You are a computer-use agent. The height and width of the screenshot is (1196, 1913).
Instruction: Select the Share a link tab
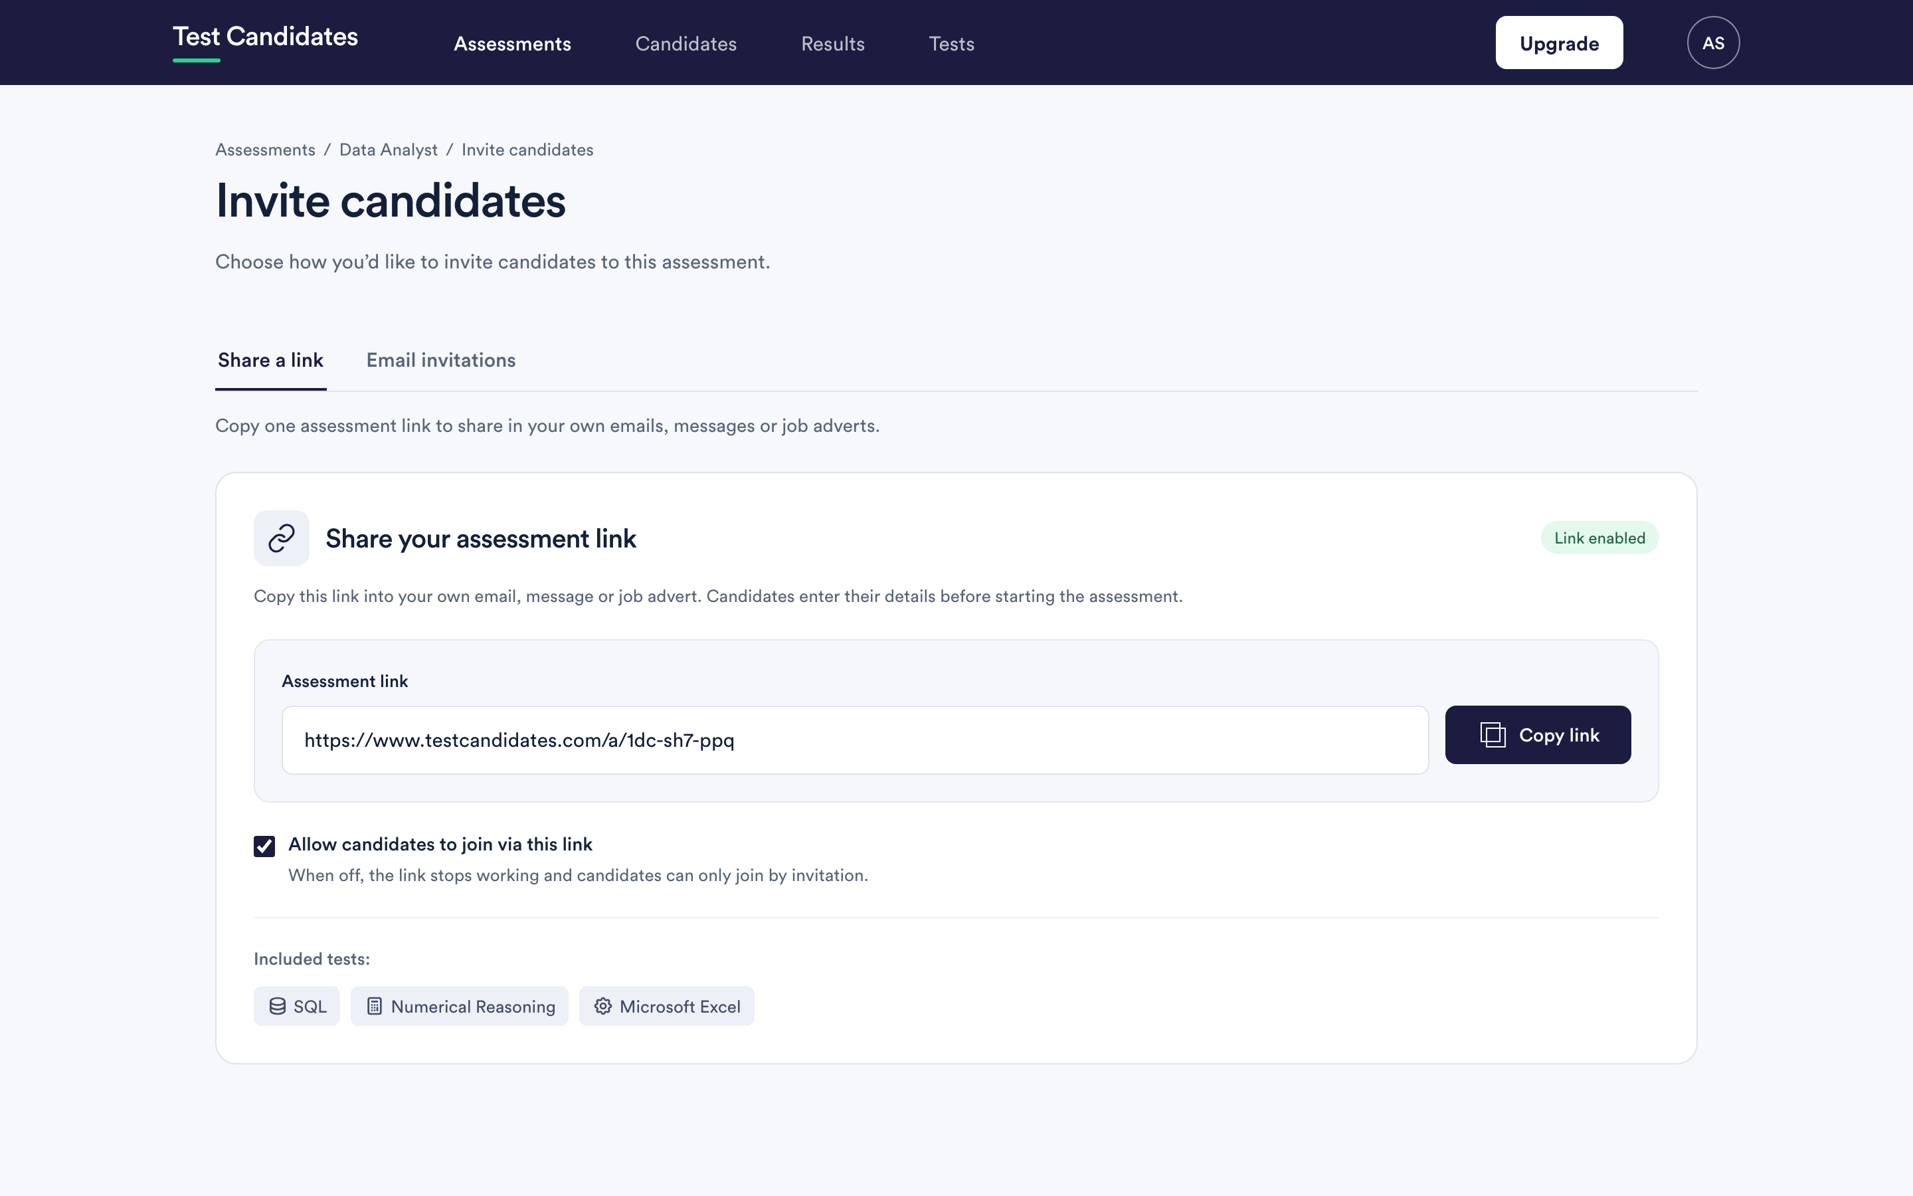[x=270, y=360]
